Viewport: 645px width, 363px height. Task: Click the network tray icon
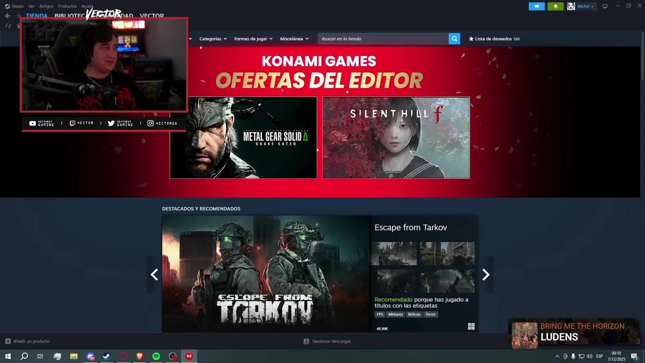click(x=581, y=356)
